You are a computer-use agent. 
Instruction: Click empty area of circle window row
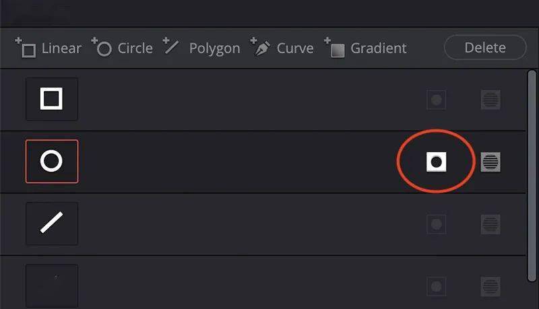[x=236, y=162]
